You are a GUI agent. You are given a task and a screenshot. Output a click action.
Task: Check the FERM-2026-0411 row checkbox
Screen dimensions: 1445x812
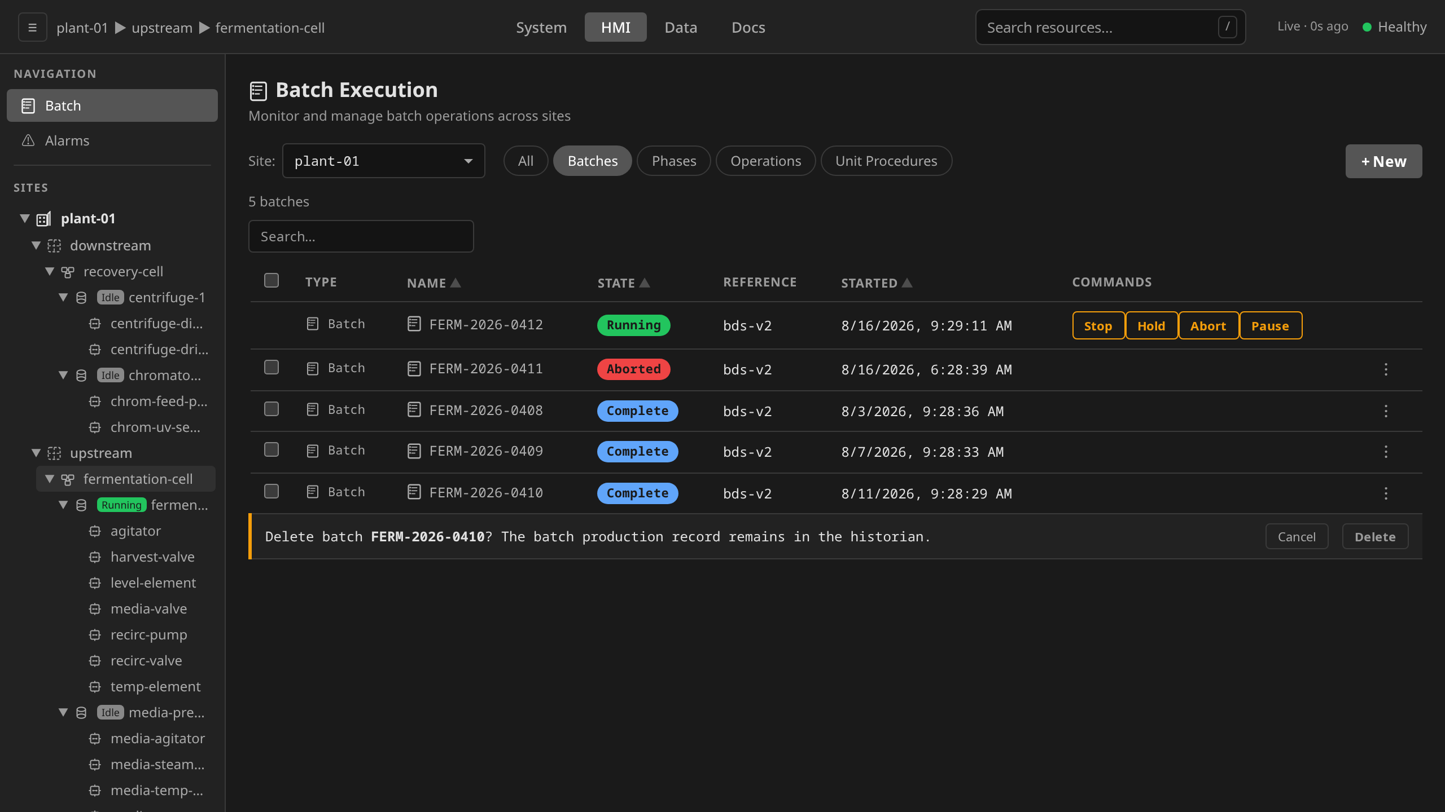(272, 367)
